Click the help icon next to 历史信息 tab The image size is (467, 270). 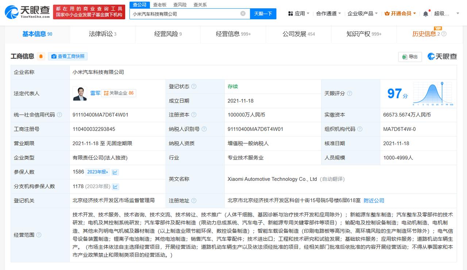coord(444,34)
